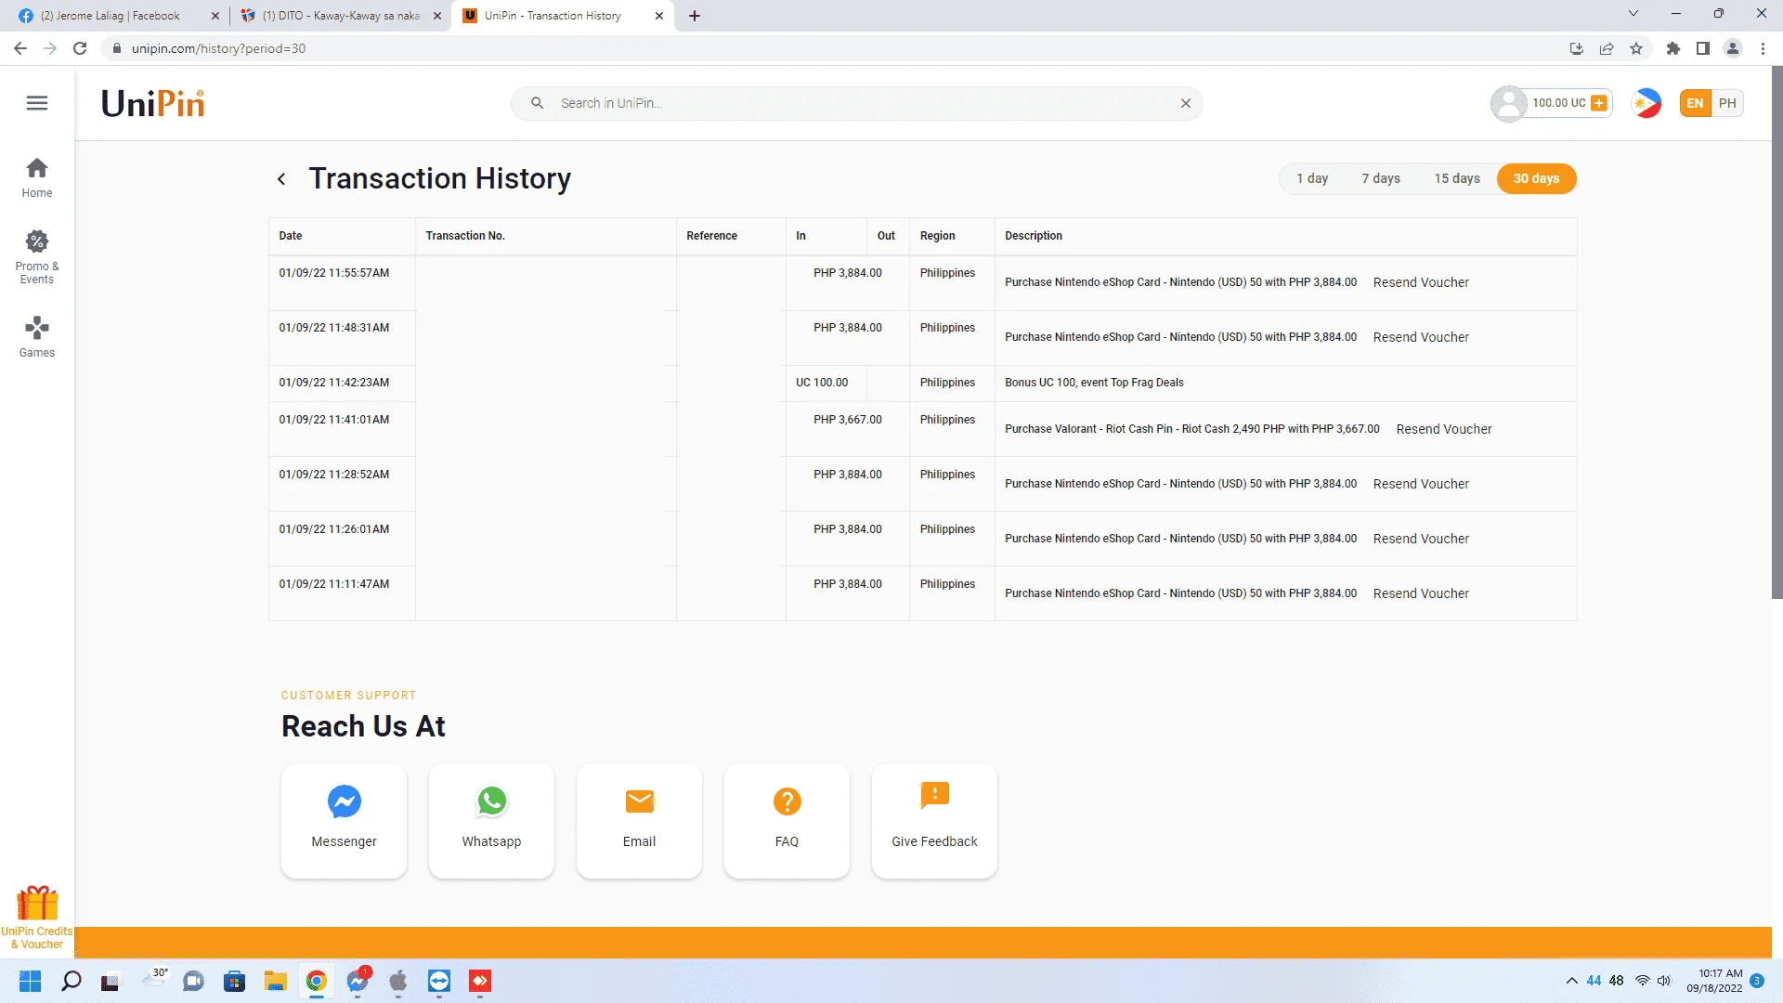Resend Voucher for 11:26:01AM transaction

tap(1421, 539)
